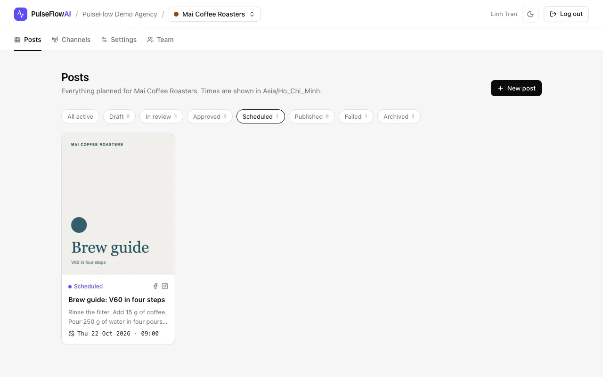603x377 pixels.
Task: Click the calendar icon beside the scheduled date
Action: pos(72,334)
